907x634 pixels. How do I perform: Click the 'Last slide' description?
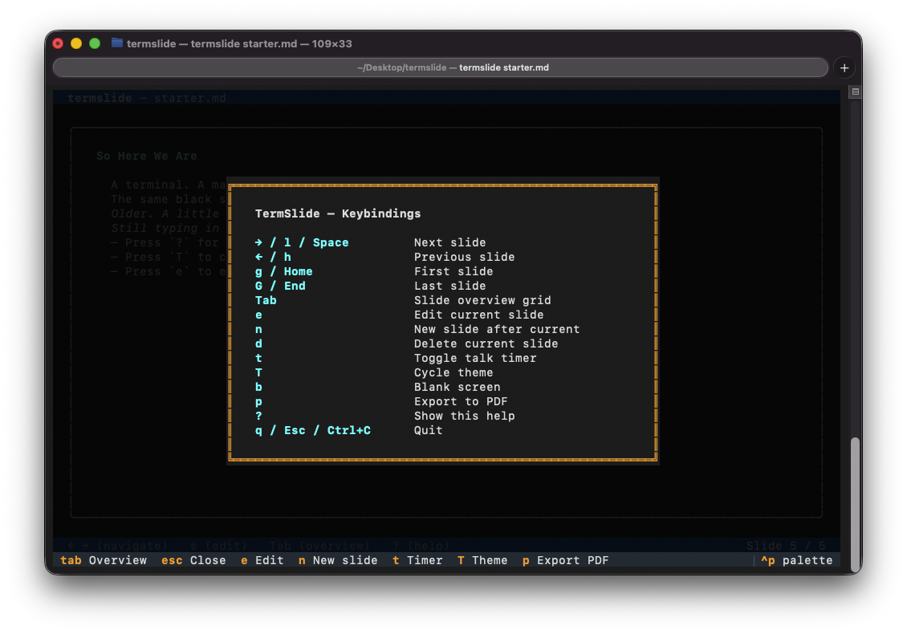[x=450, y=286]
